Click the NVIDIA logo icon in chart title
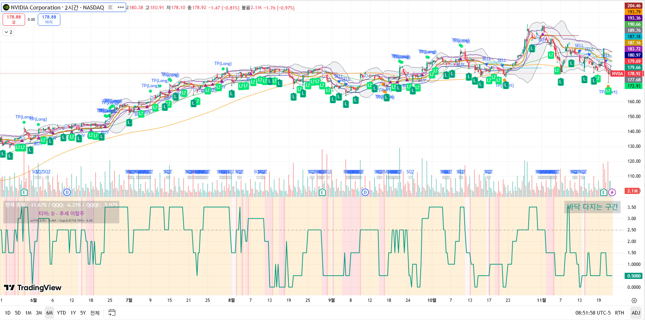 coord(6,8)
